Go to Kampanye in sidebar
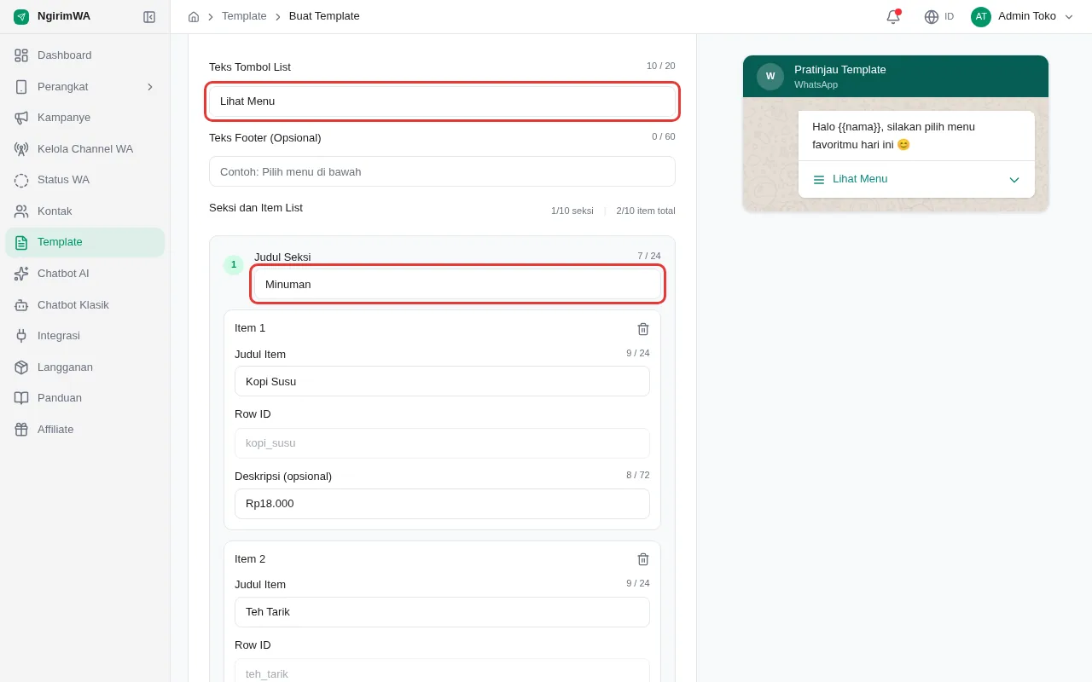This screenshot has width=1092, height=682. pos(85,118)
